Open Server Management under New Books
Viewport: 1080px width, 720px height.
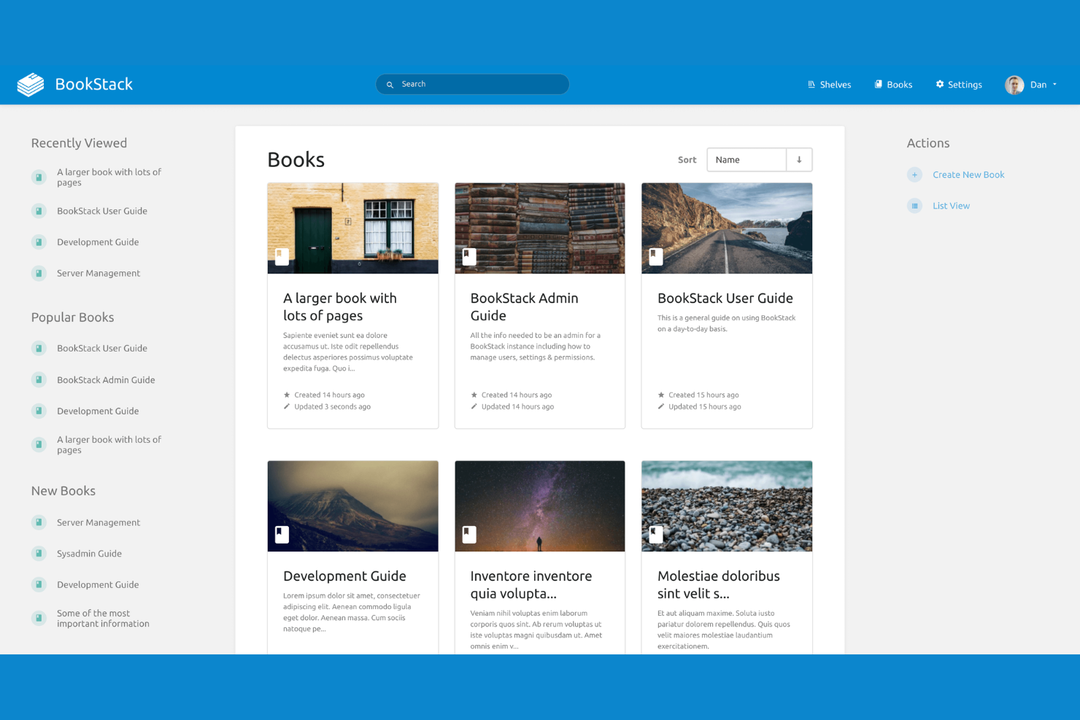click(x=99, y=522)
